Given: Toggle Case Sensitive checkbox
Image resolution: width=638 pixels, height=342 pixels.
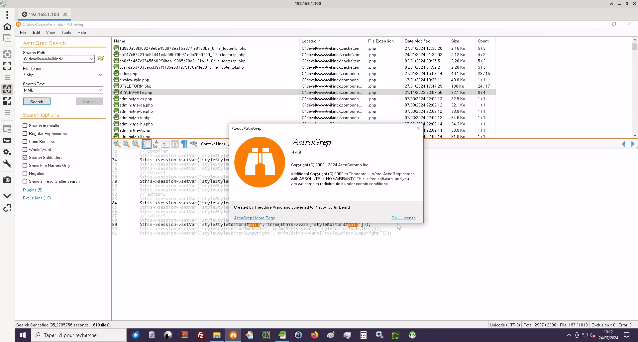Looking at the screenshot, I should click(x=25, y=141).
